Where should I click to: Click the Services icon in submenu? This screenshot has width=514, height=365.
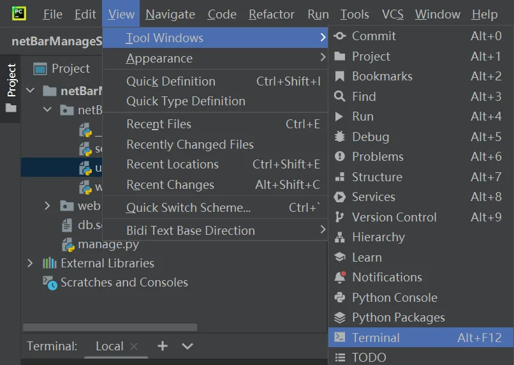pyautogui.click(x=340, y=197)
